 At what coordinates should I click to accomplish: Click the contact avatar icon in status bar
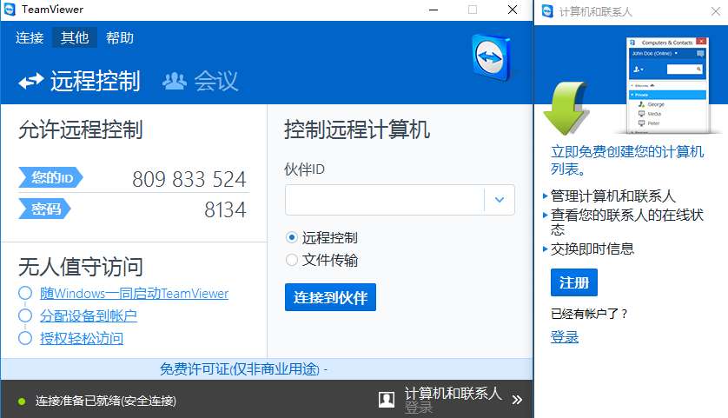387,399
